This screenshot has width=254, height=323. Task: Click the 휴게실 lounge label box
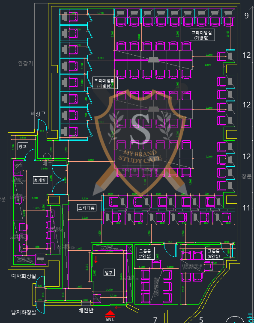(x=40, y=180)
